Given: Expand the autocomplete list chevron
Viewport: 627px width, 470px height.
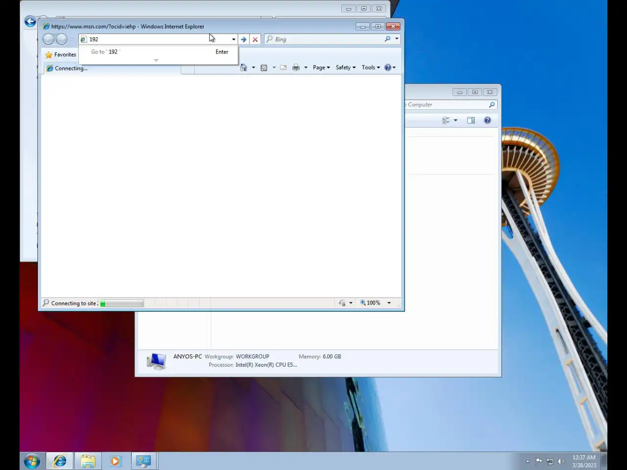Looking at the screenshot, I should [x=156, y=60].
